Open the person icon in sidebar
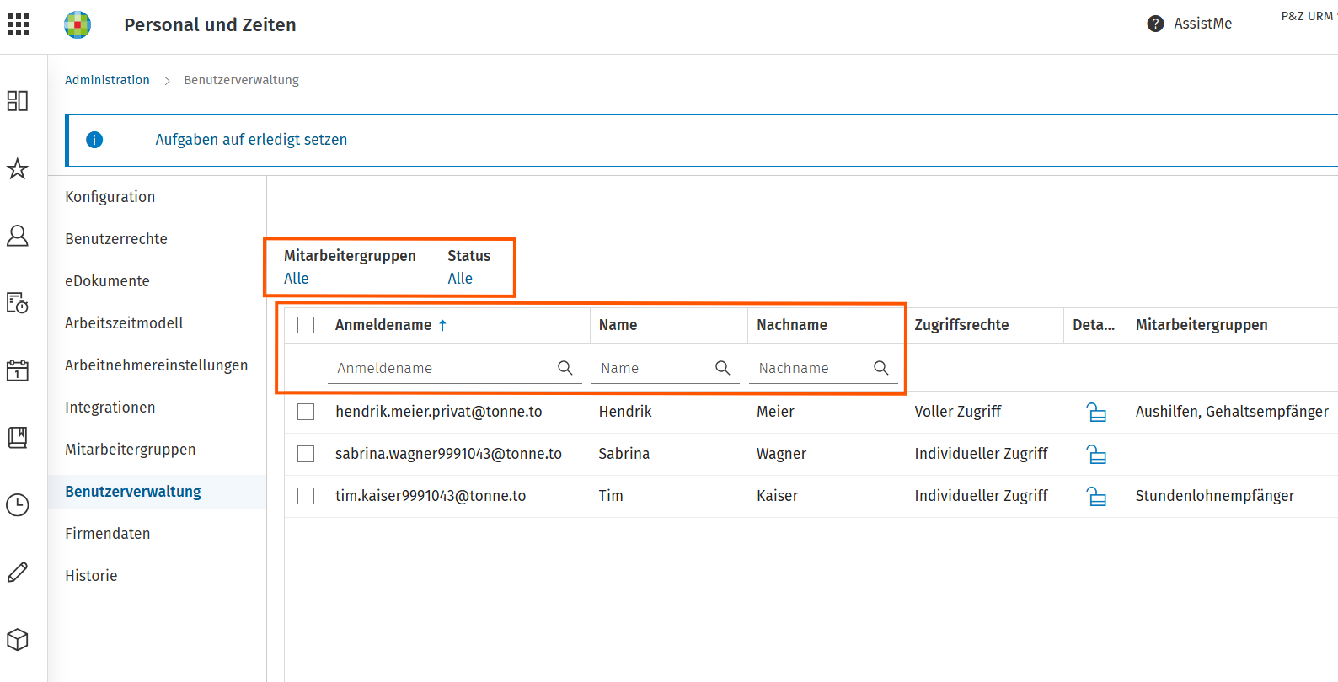This screenshot has height=682, width=1338. pos(18,236)
